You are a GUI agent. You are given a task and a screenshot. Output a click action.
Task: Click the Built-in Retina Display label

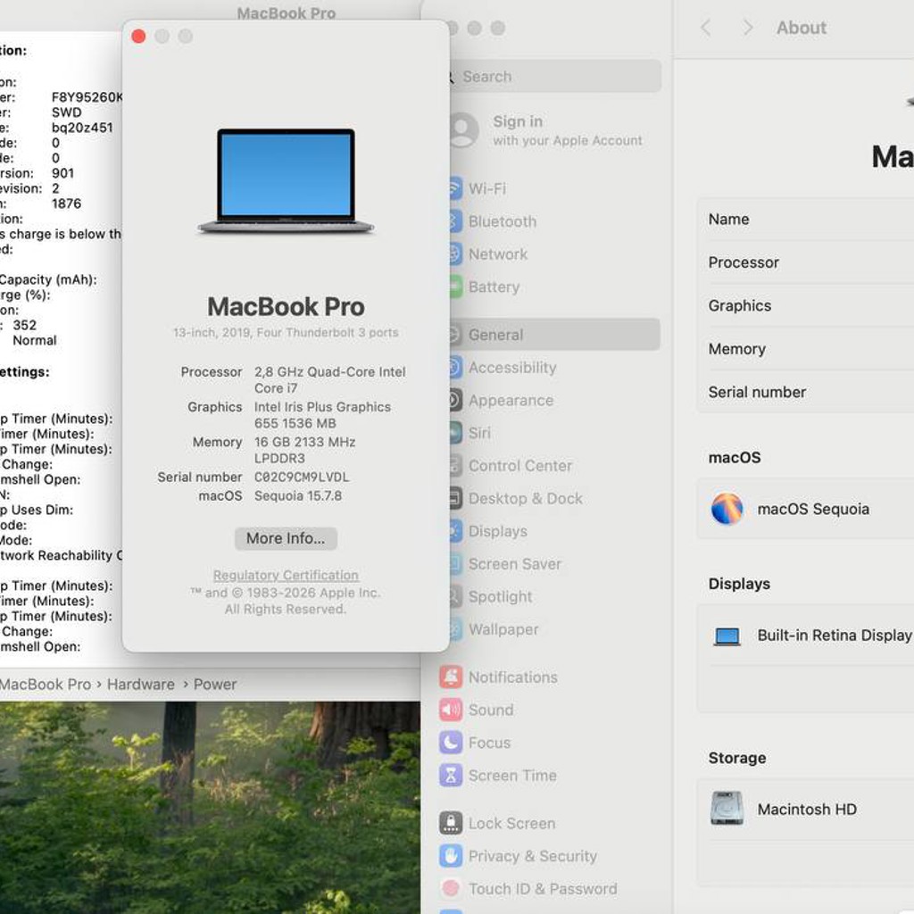point(835,636)
